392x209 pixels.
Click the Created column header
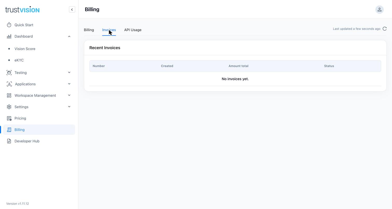pos(167,66)
